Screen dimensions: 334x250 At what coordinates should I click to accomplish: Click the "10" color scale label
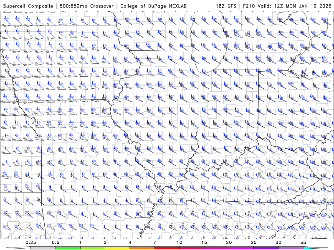pos(180,242)
